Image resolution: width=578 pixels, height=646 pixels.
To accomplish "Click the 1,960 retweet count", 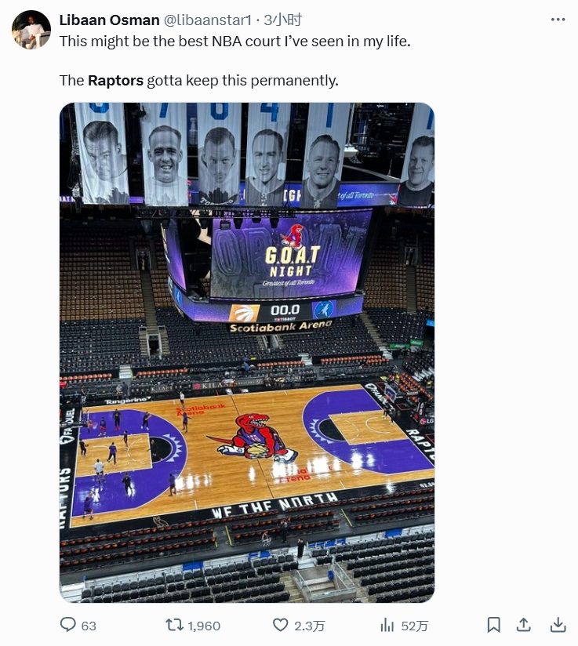I will pos(204,626).
